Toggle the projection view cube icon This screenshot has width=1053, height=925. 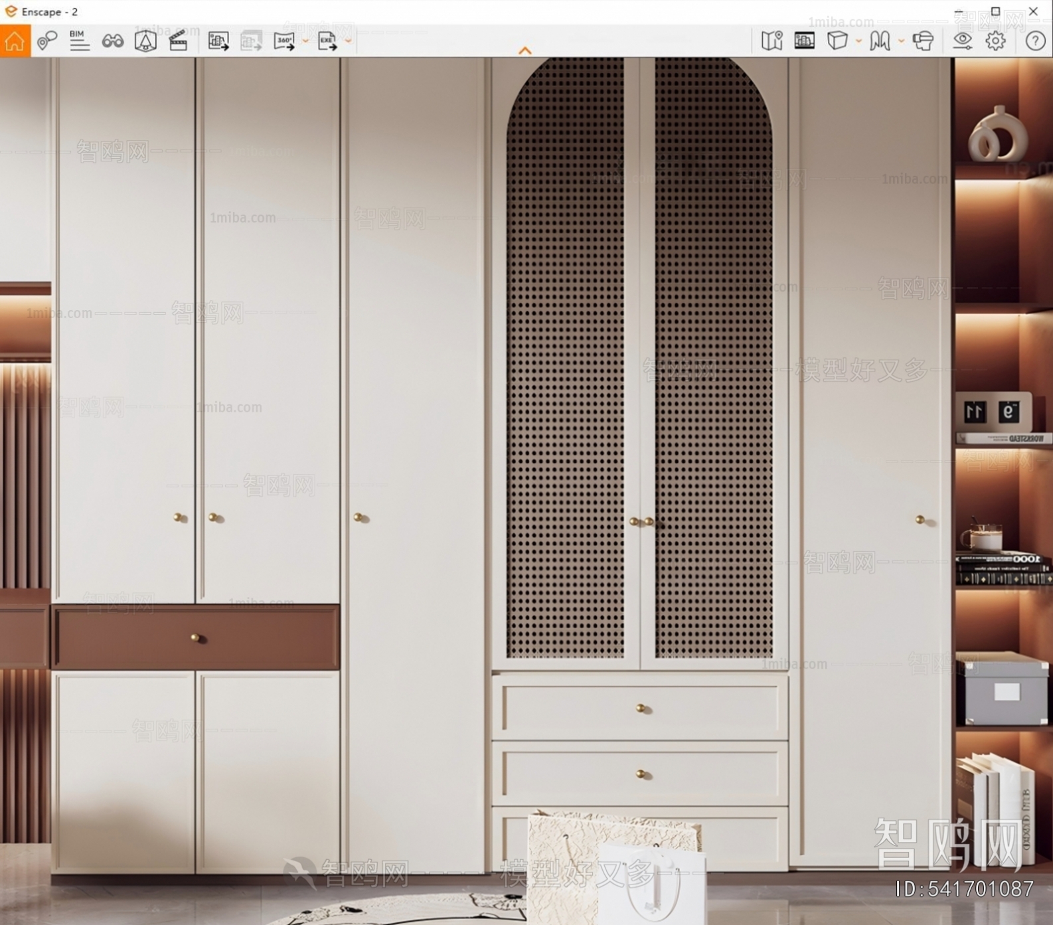tap(837, 41)
